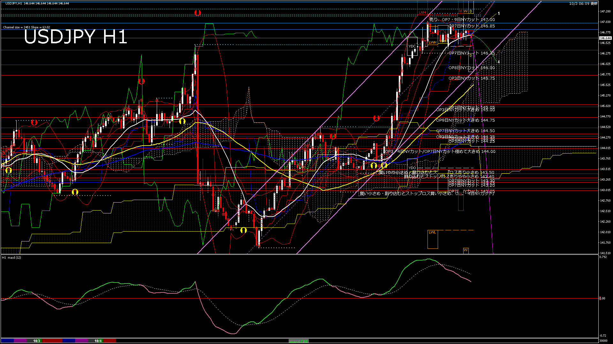613x344 pixels.
Task: Select the LWL last week low box
Action: click(x=432, y=233)
